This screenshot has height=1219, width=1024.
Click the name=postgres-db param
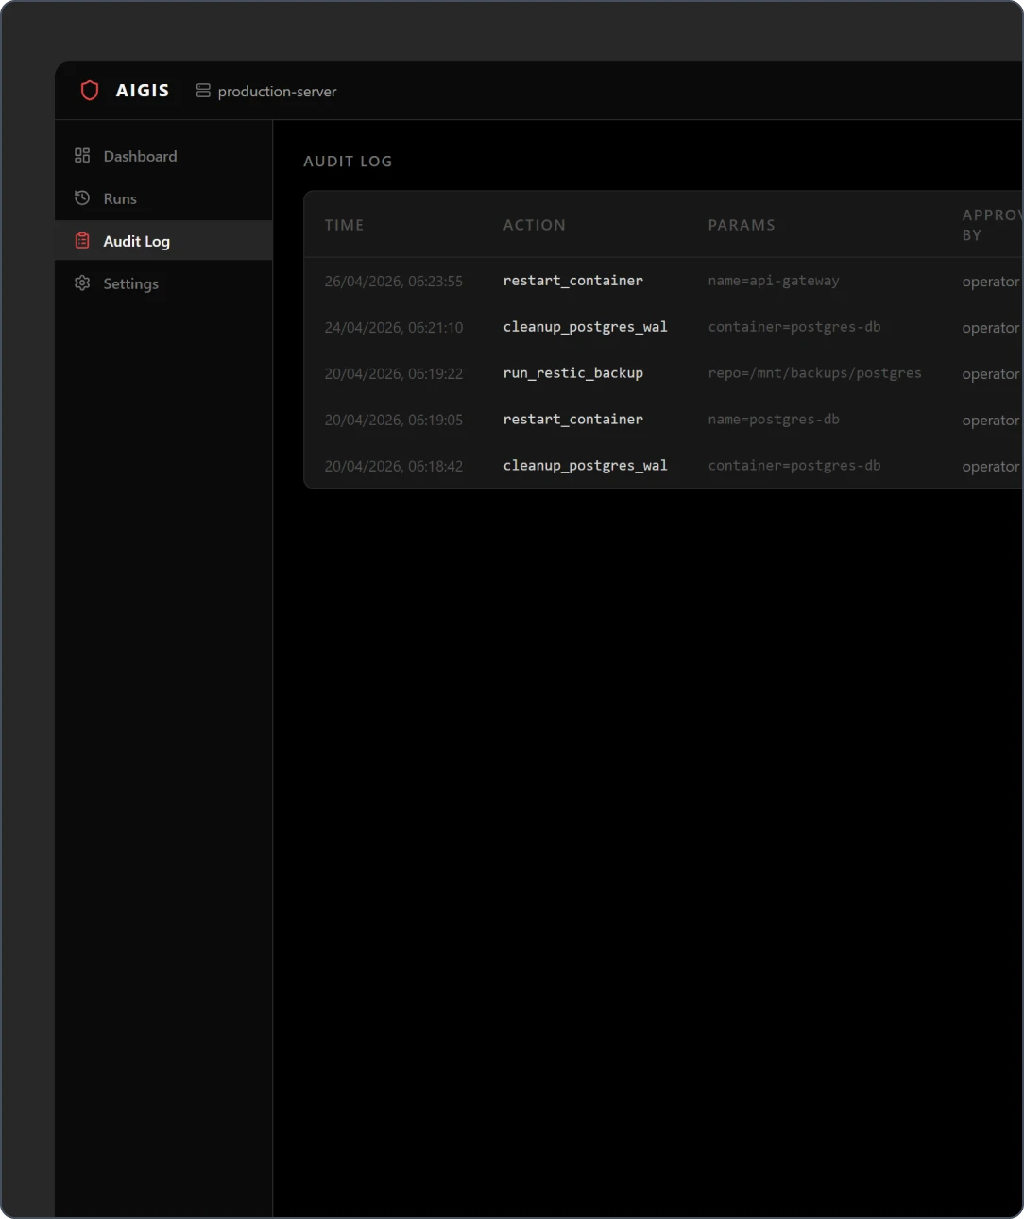tap(774, 420)
